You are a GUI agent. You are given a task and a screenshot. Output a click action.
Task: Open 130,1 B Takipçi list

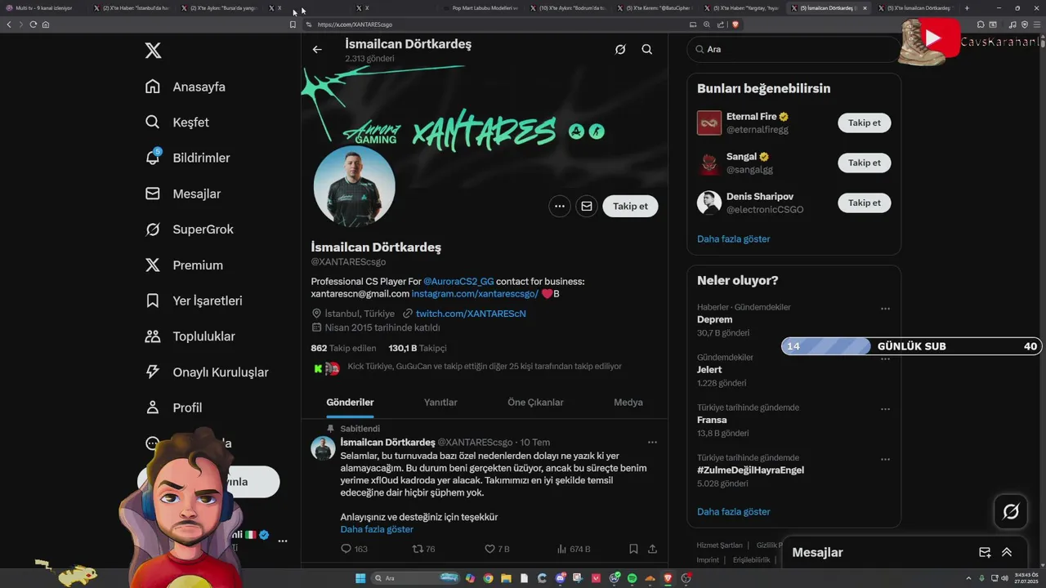(418, 348)
